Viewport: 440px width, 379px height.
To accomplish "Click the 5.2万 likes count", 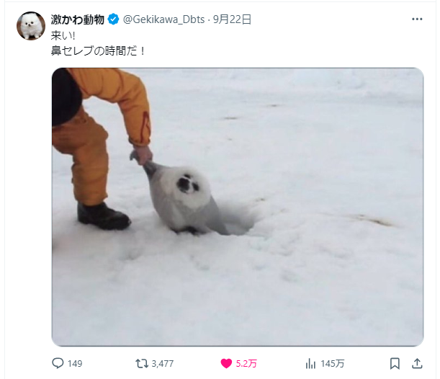I will (x=246, y=364).
